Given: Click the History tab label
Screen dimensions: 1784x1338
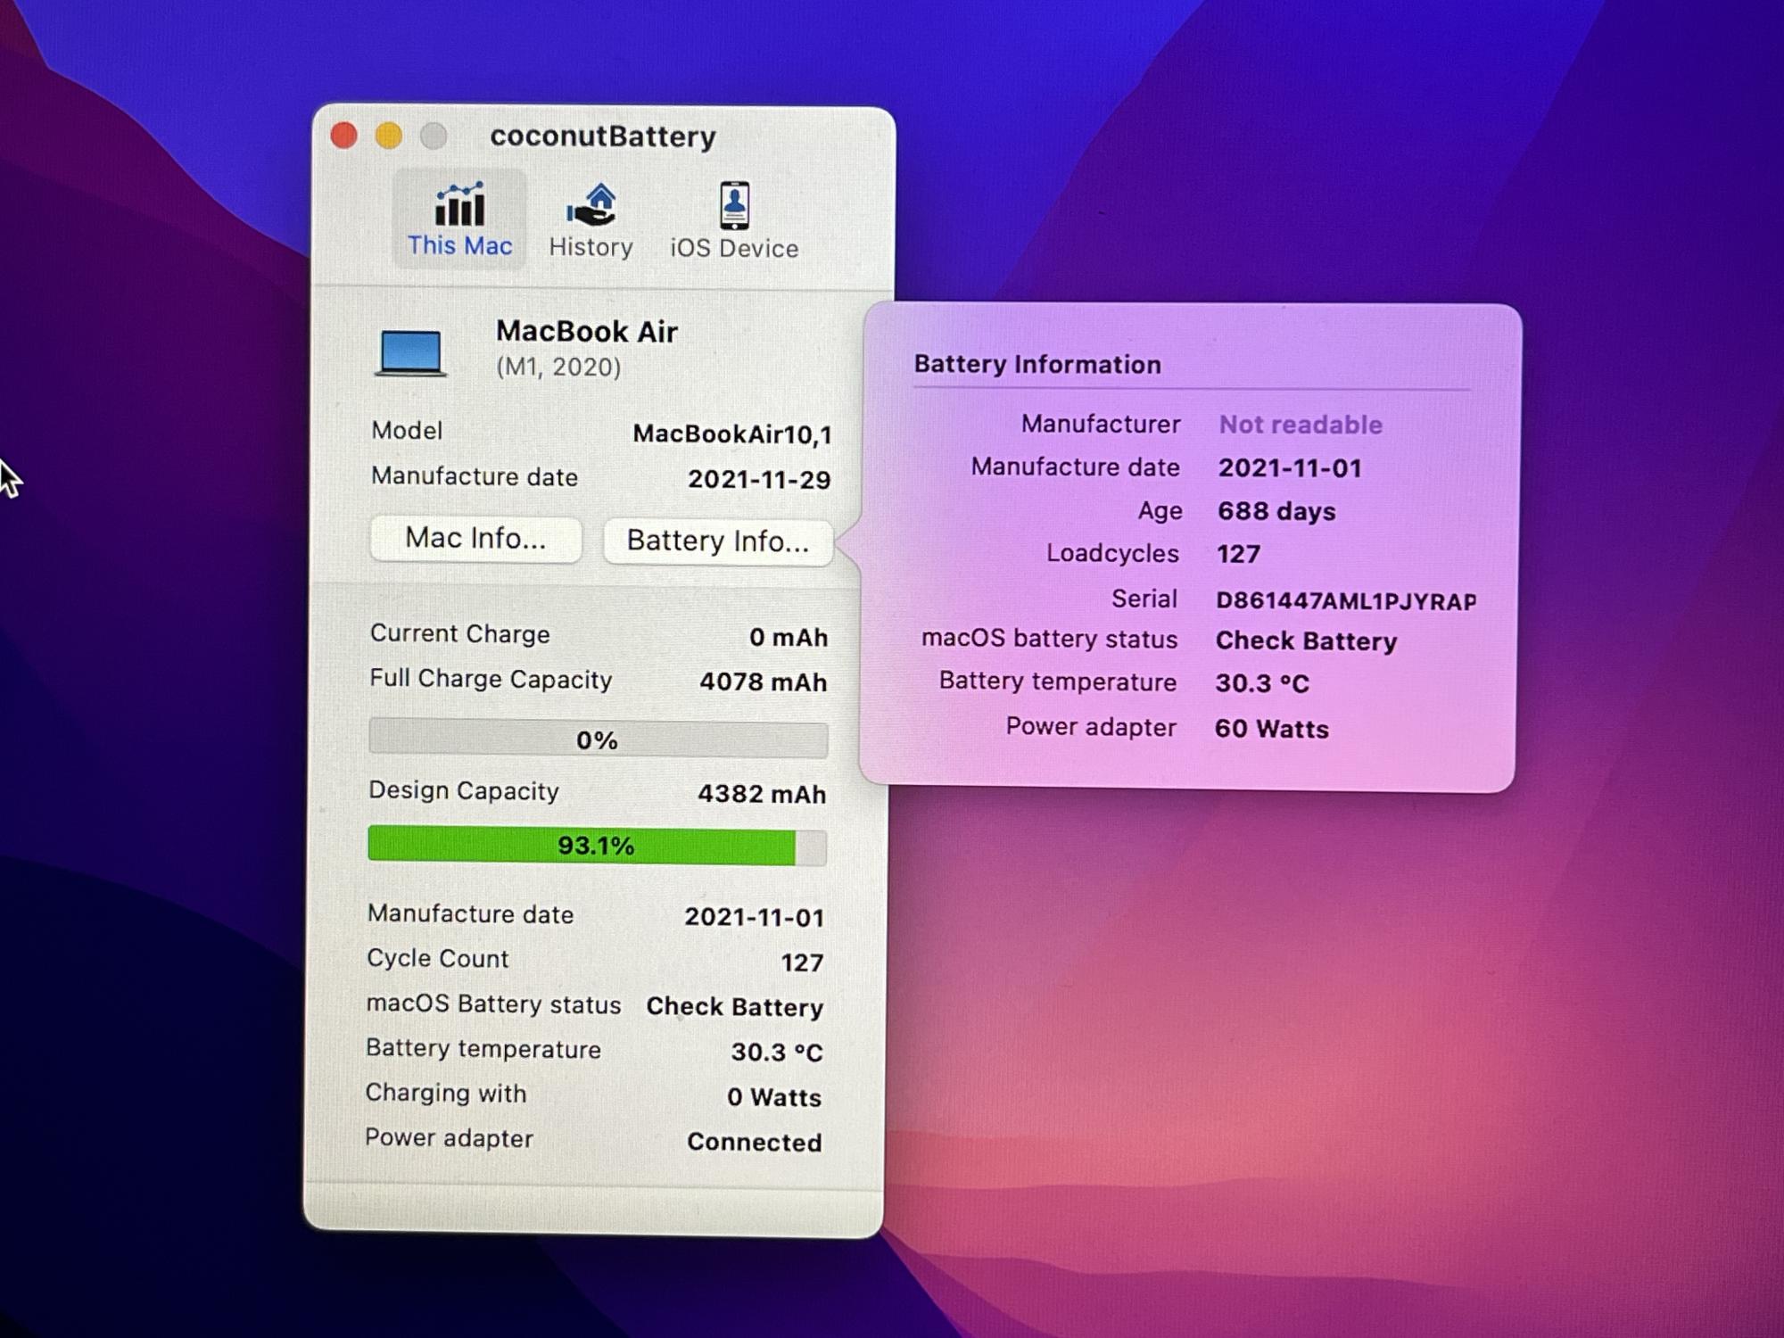Looking at the screenshot, I should [x=591, y=247].
